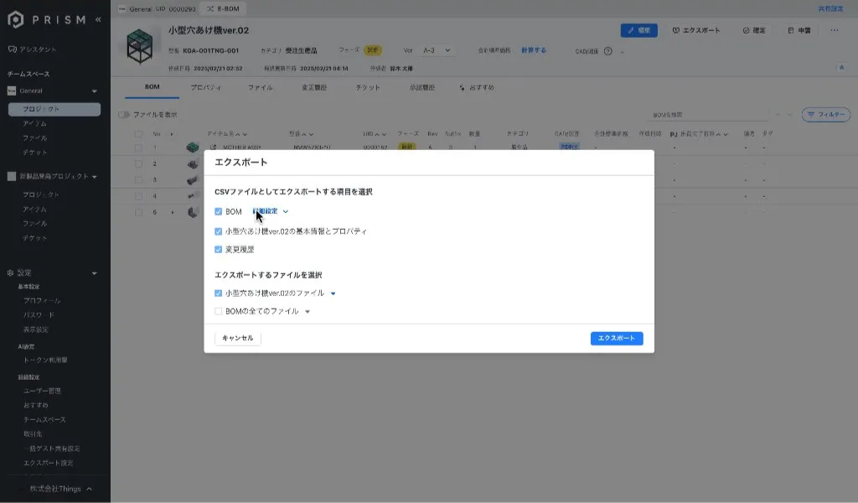Expand the 小型穴あけ機ver.02のファイル file list arrow
This screenshot has width=858, height=503.
coord(333,294)
